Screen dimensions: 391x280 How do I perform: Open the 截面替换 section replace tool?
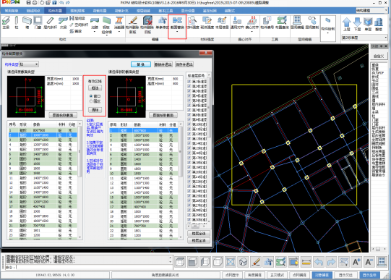(177, 23)
